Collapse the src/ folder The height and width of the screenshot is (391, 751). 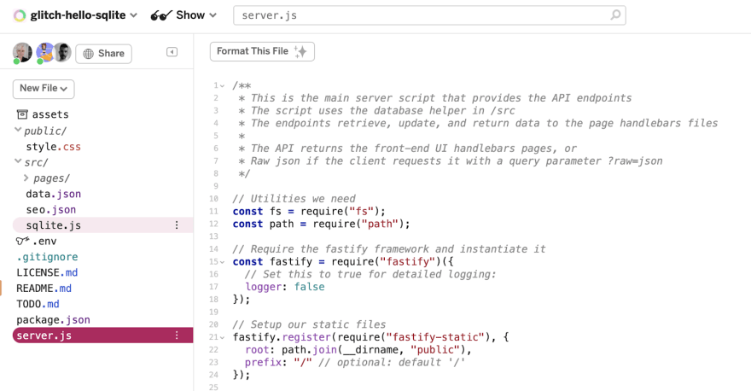pyautogui.click(x=18, y=161)
